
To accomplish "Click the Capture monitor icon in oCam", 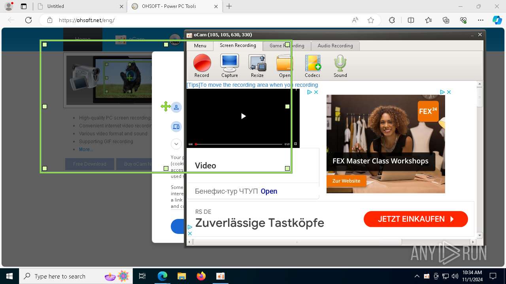I will coord(230,65).
